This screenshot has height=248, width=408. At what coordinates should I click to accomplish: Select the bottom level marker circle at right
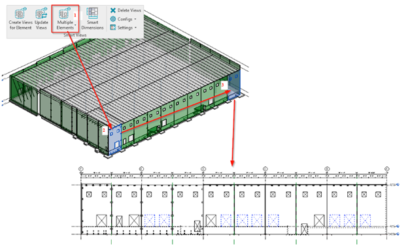tap(398, 234)
